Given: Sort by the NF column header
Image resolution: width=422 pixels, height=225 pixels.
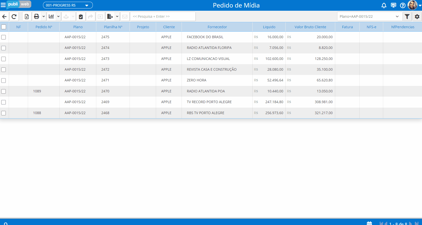Looking at the screenshot, I should pos(19,27).
